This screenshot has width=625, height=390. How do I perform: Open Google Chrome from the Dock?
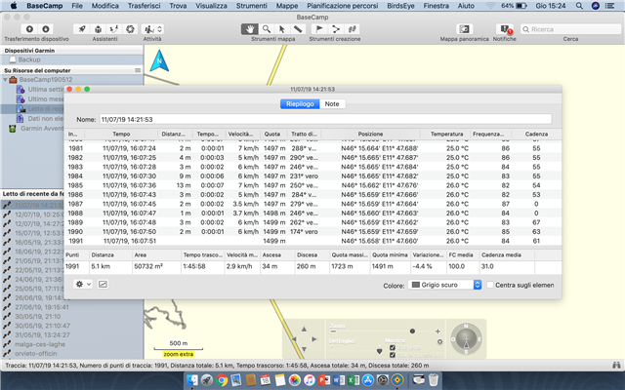click(222, 380)
